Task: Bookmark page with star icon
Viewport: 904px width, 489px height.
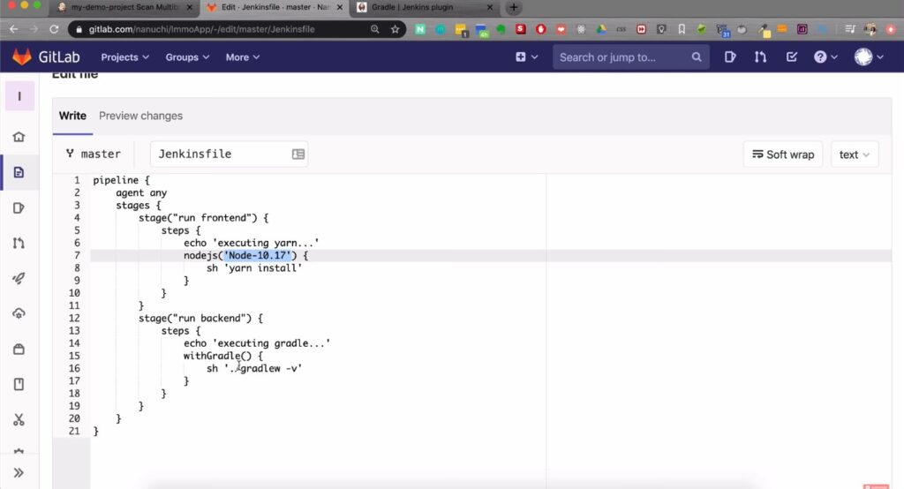Action: pos(395,29)
